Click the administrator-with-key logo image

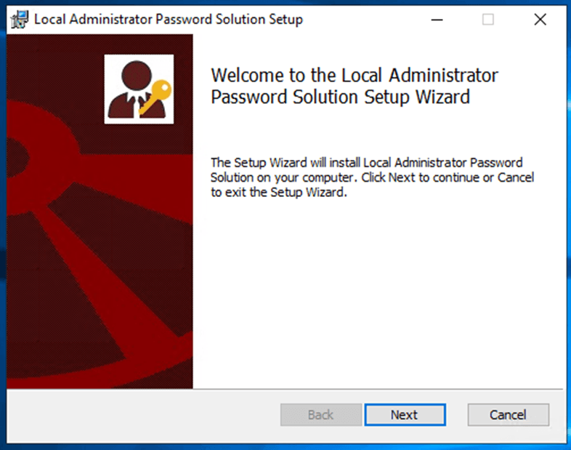tap(139, 89)
